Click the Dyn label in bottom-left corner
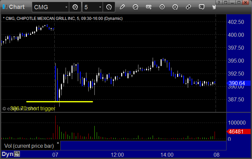Image resolution: width=252 pixels, height=159 pixels. click(x=7, y=154)
